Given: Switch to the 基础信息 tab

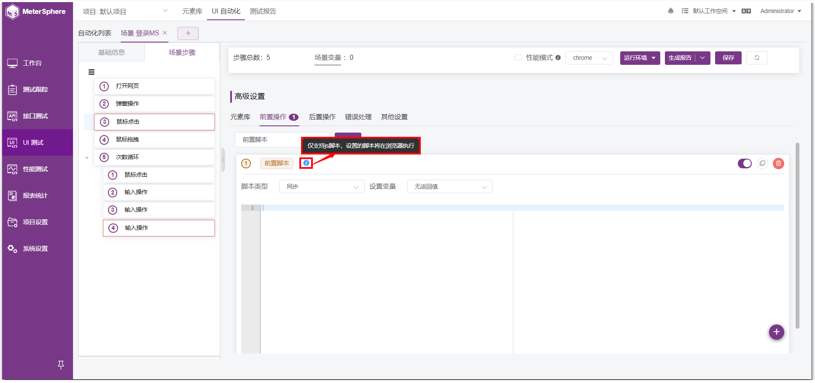Looking at the screenshot, I should 112,52.
